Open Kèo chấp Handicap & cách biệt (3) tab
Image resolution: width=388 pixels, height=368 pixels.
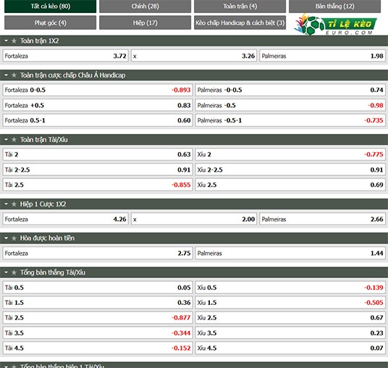tap(240, 22)
